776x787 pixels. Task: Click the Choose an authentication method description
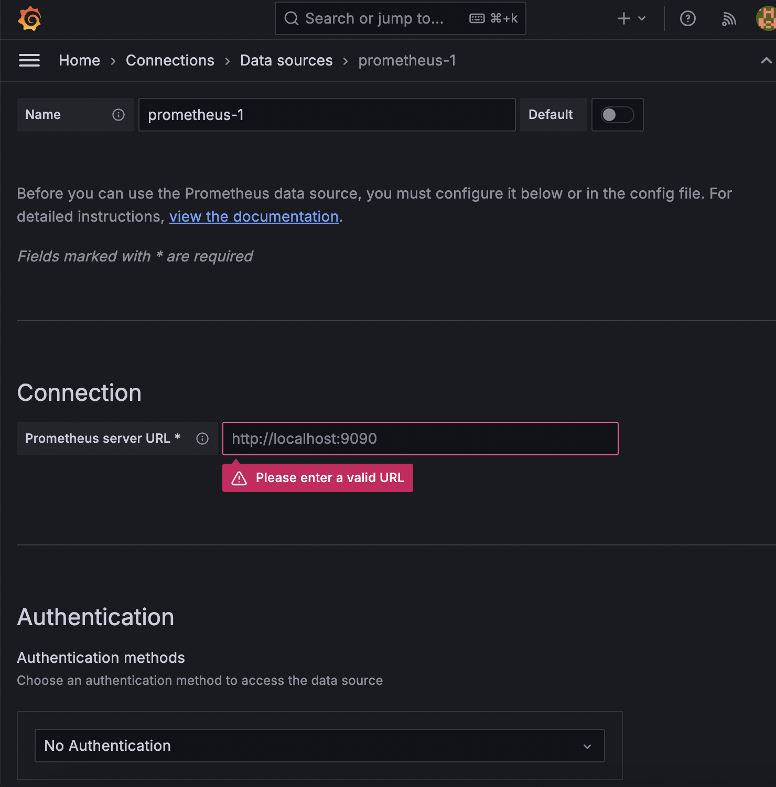coord(200,681)
